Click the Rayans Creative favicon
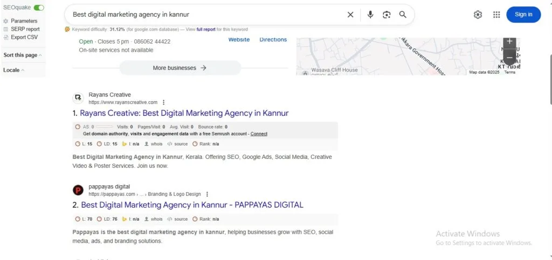Viewport: 552px width, 260px height. click(x=78, y=98)
